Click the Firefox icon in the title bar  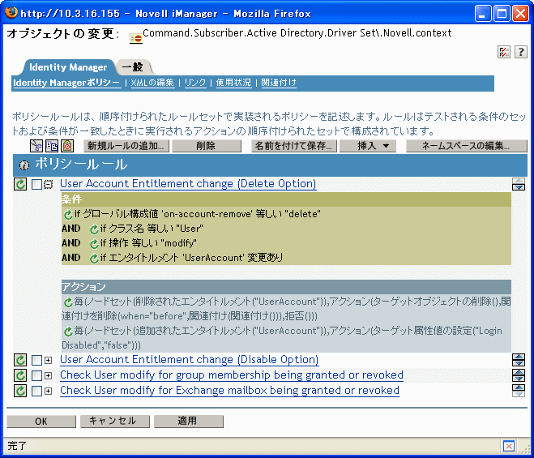pos(11,13)
